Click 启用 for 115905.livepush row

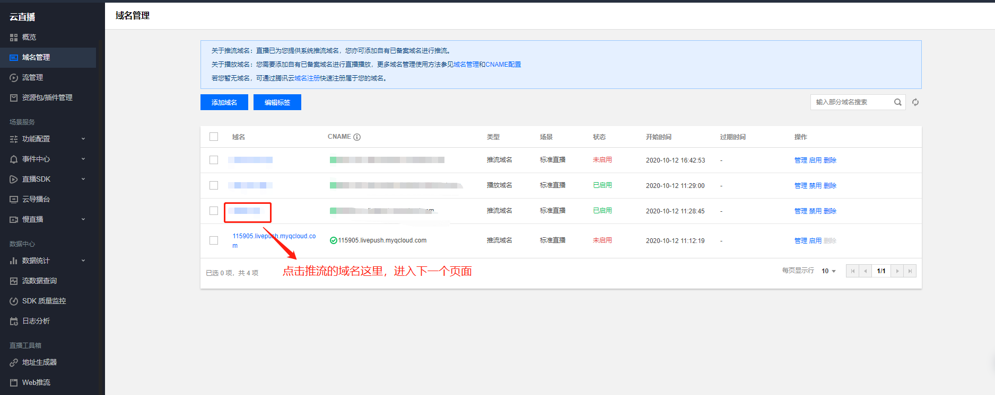click(x=815, y=241)
